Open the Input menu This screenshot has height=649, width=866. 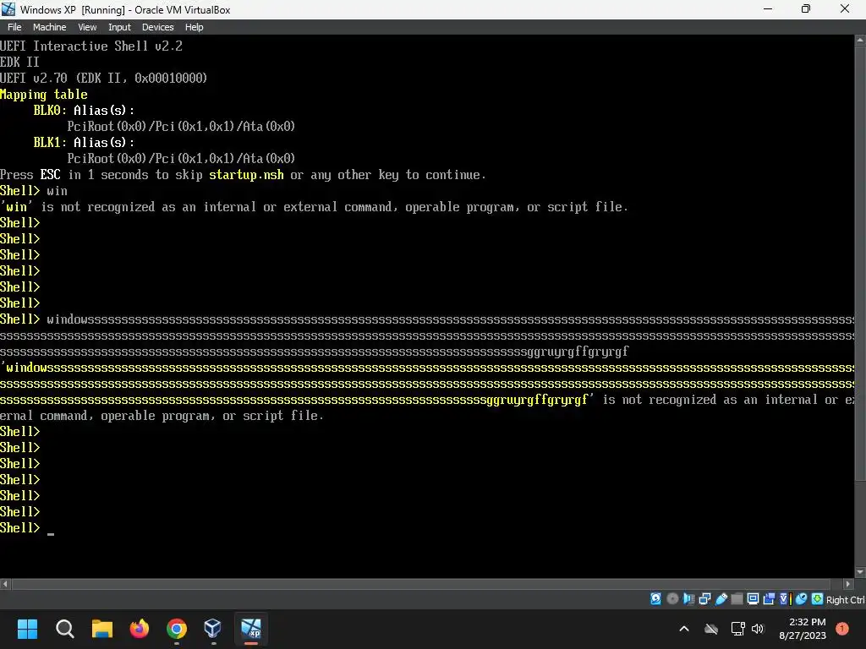[119, 27]
